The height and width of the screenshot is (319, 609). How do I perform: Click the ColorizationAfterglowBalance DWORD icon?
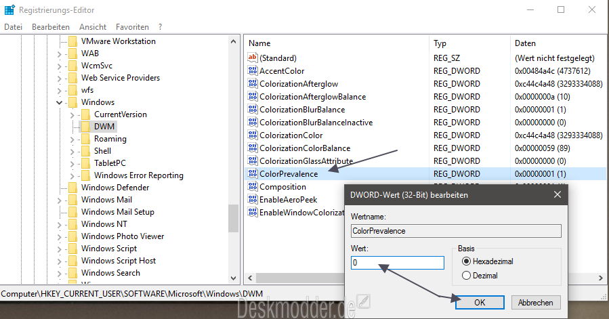253,96
